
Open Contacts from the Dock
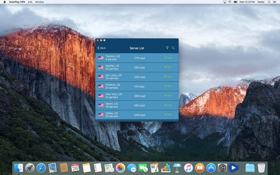click(x=64, y=168)
